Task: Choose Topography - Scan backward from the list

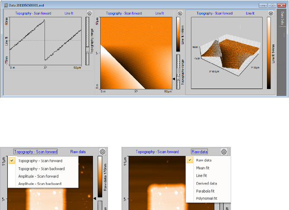Action: [41, 169]
